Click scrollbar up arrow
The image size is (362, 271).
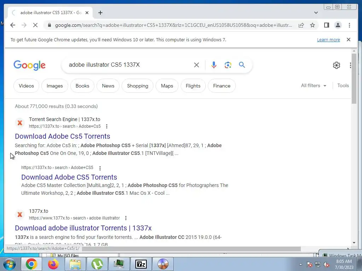(354, 51)
